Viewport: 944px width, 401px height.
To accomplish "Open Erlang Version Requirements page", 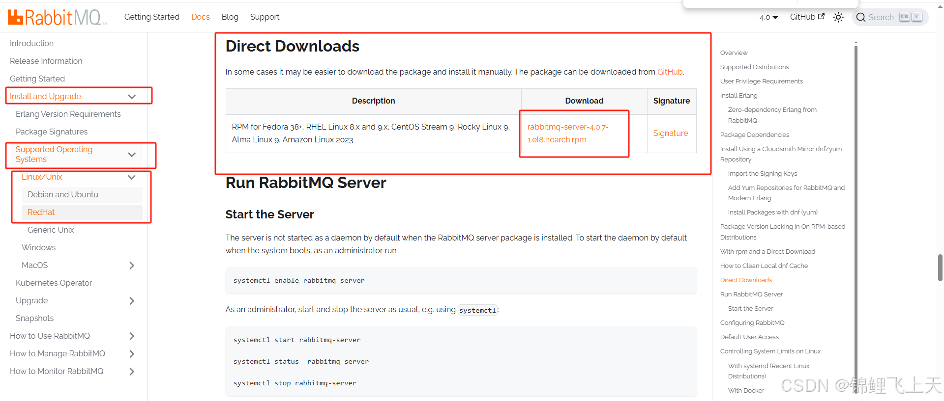I will click(x=68, y=114).
